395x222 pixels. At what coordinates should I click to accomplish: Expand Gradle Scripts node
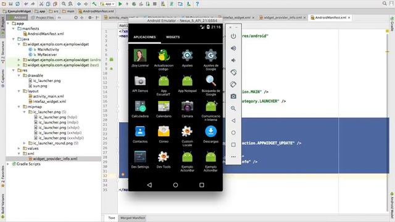(x=8, y=164)
